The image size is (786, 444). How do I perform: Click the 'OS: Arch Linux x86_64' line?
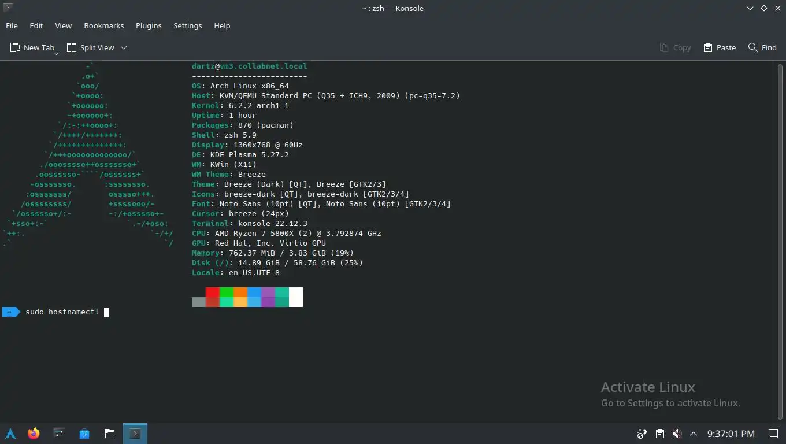[x=240, y=86]
